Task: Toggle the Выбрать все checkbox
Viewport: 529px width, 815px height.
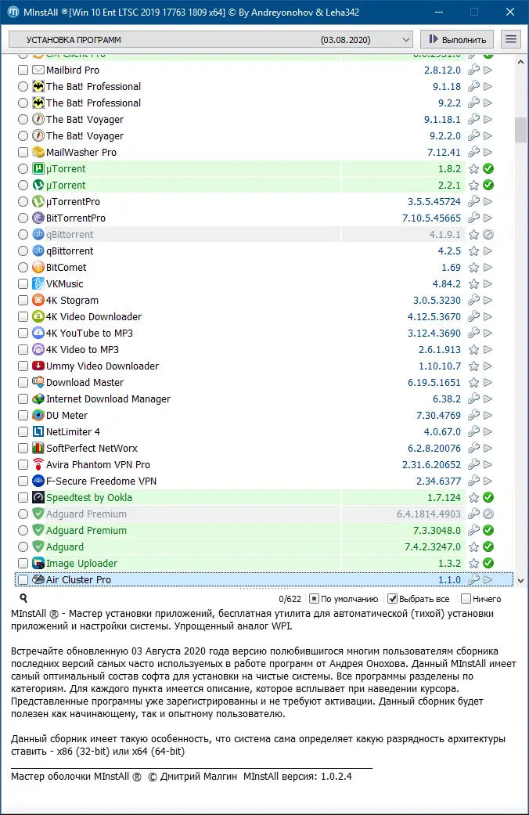Action: click(x=392, y=599)
